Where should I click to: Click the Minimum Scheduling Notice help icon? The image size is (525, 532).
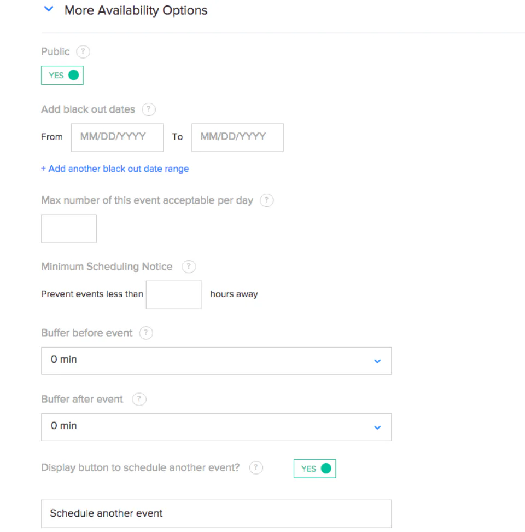[x=188, y=267]
